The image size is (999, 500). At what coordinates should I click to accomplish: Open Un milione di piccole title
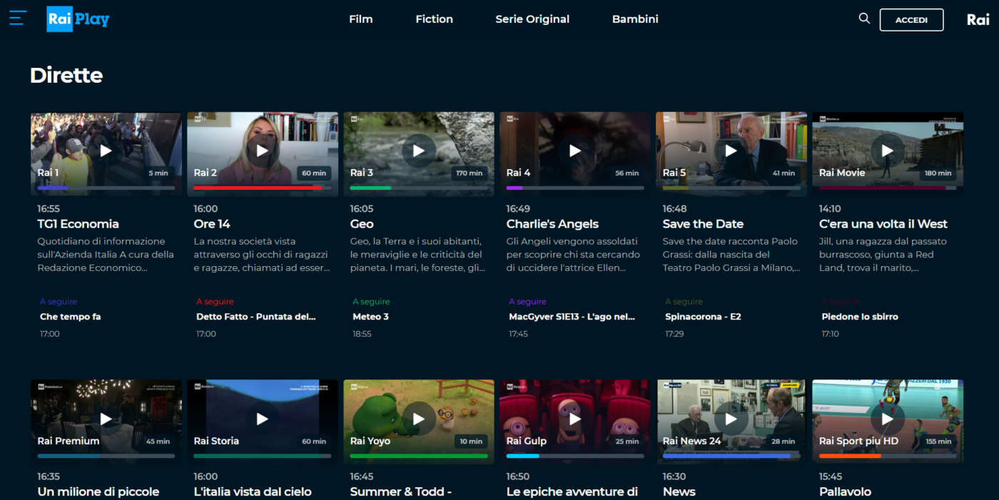(98, 491)
